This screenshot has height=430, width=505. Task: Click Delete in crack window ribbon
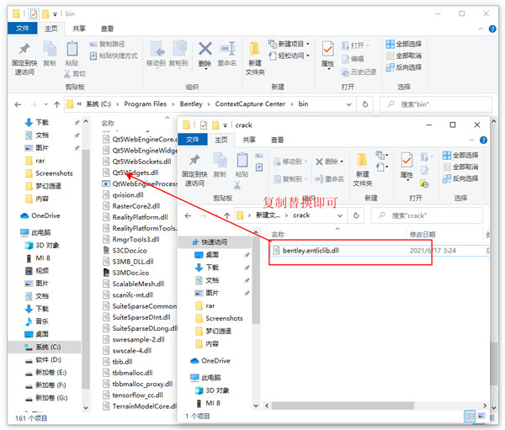pos(329,162)
